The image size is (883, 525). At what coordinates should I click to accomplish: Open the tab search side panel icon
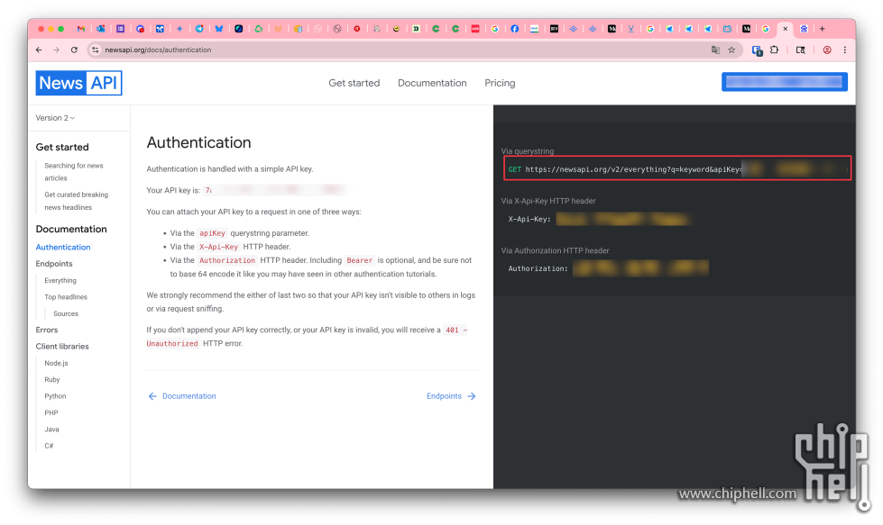point(800,50)
